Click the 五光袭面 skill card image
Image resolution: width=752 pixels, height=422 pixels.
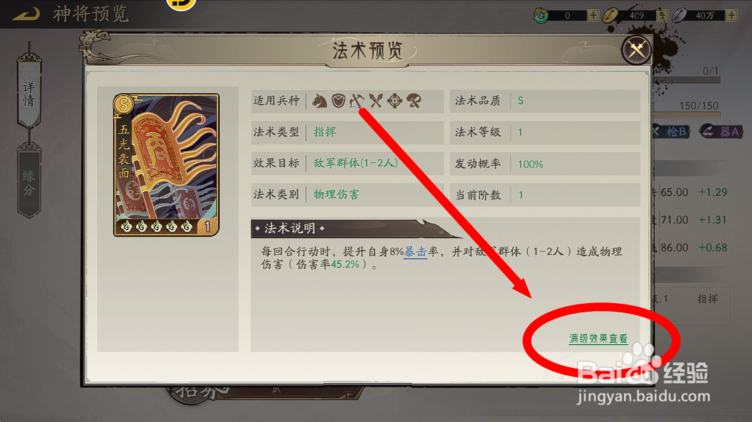[x=167, y=165]
